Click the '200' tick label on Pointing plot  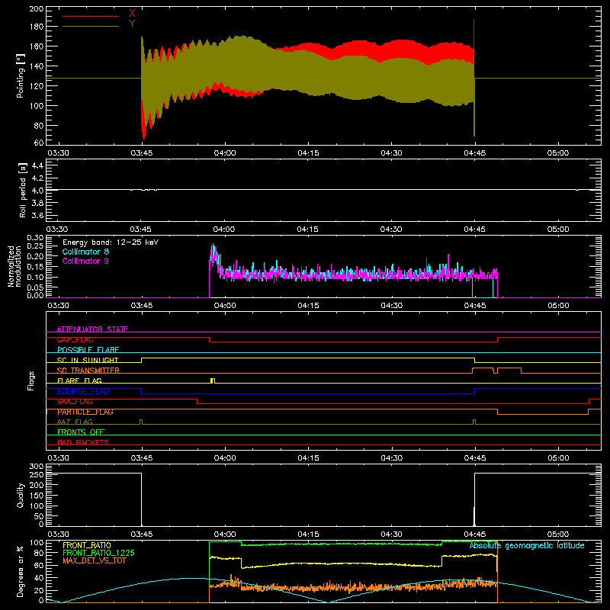click(x=37, y=8)
